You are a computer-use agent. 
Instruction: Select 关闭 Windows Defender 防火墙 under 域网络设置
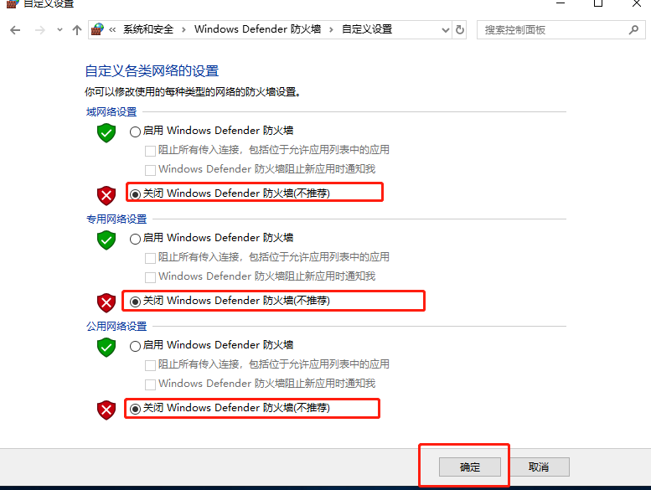coord(230,193)
